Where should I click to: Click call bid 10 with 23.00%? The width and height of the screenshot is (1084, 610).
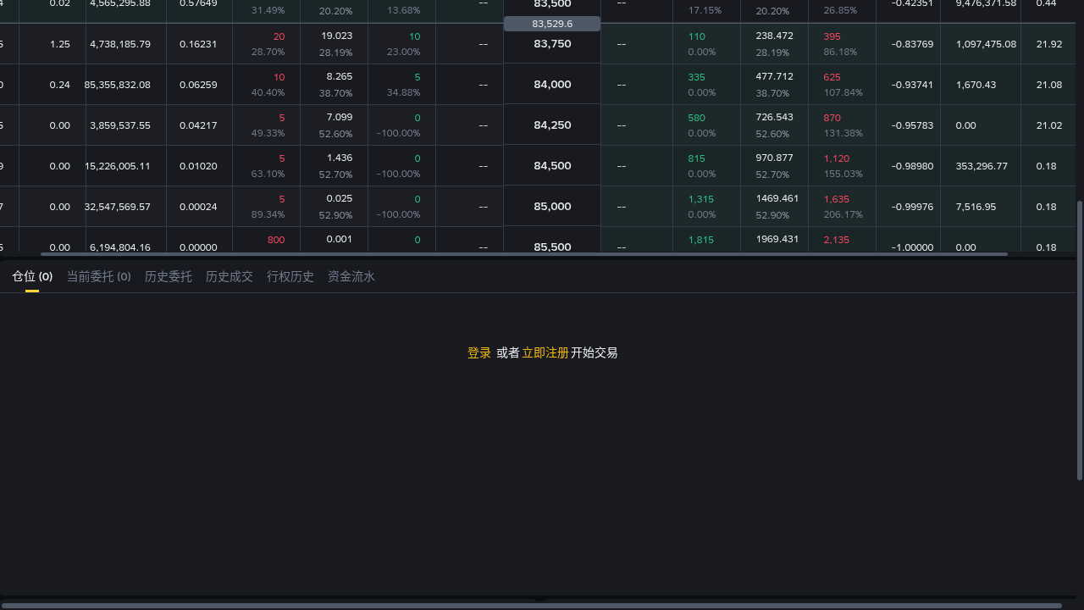click(x=402, y=44)
